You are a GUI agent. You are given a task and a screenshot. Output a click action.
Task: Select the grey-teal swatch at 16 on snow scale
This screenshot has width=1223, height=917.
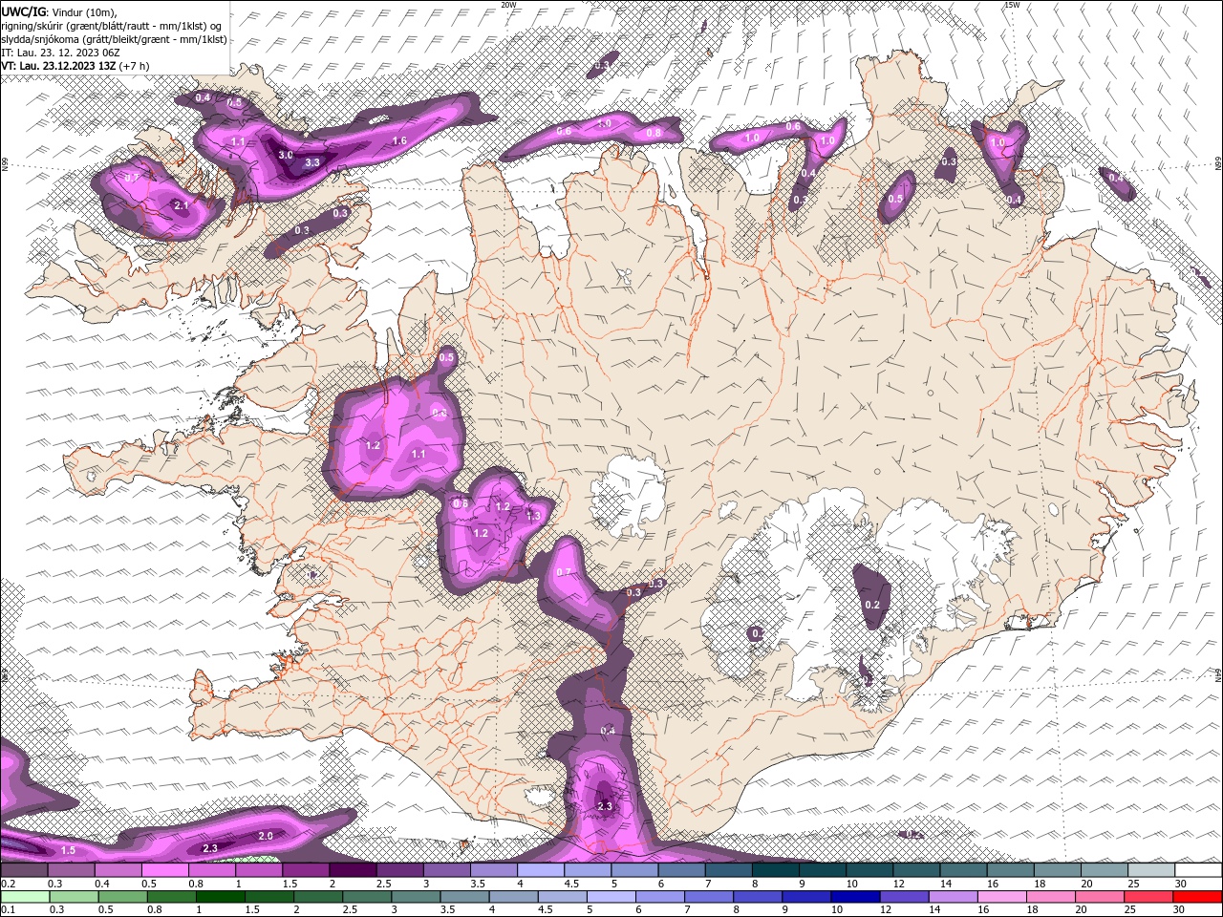[x=1010, y=869]
